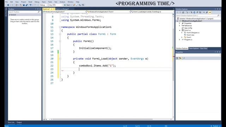The image size is (226, 127).
Task: Open the Help menu
Action: point(77,2)
